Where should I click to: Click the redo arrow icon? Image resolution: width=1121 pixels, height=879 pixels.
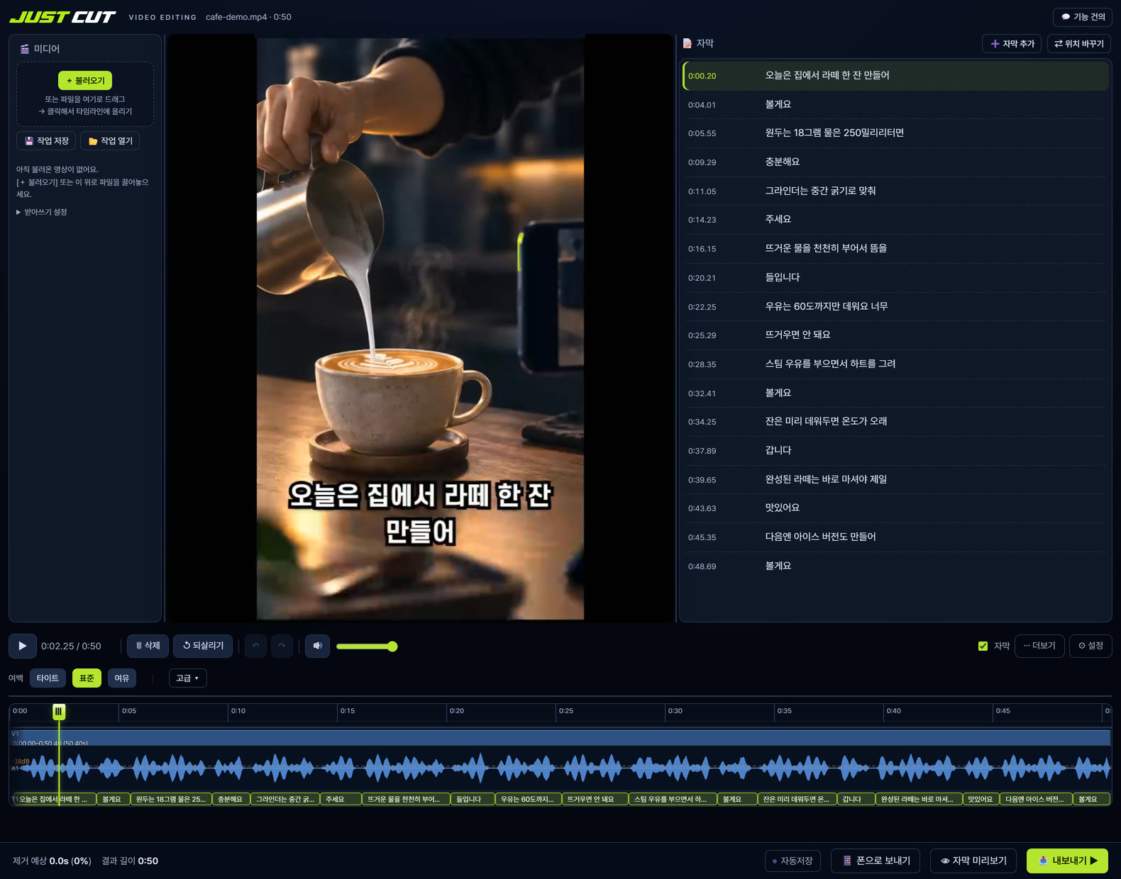pyautogui.click(x=282, y=646)
